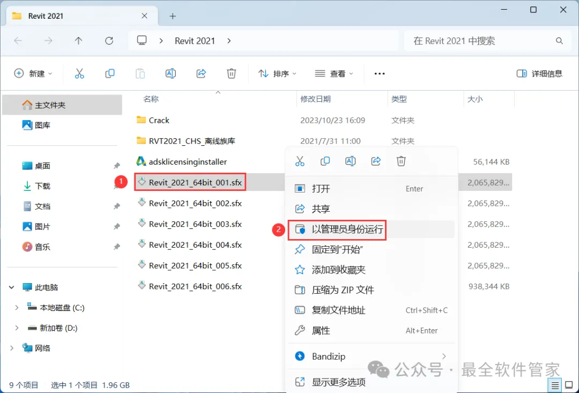This screenshot has height=393, width=579.
Task: Choose 添加到收藏夹 menu entry
Action: (x=371, y=270)
